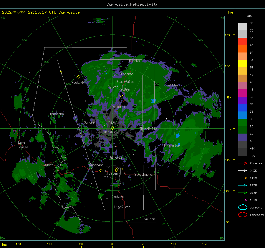Image resolution: width=265 pixels, height=248 pixels.
Task: Click the Banff town label
Action: pos(49,164)
